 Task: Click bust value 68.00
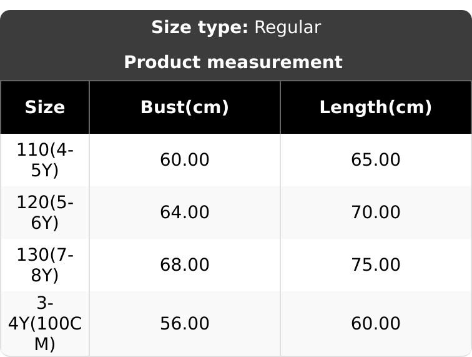coord(185,265)
